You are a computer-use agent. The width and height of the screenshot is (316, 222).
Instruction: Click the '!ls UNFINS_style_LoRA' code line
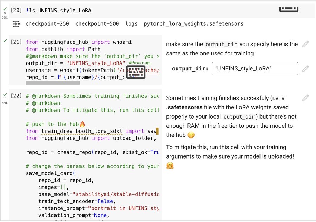point(59,11)
